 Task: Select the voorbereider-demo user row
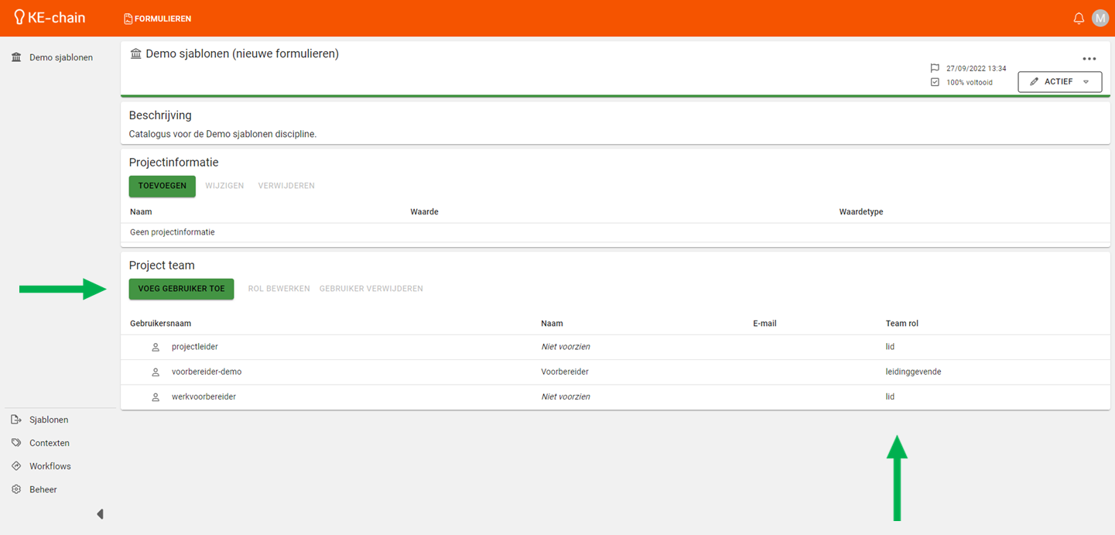(207, 372)
